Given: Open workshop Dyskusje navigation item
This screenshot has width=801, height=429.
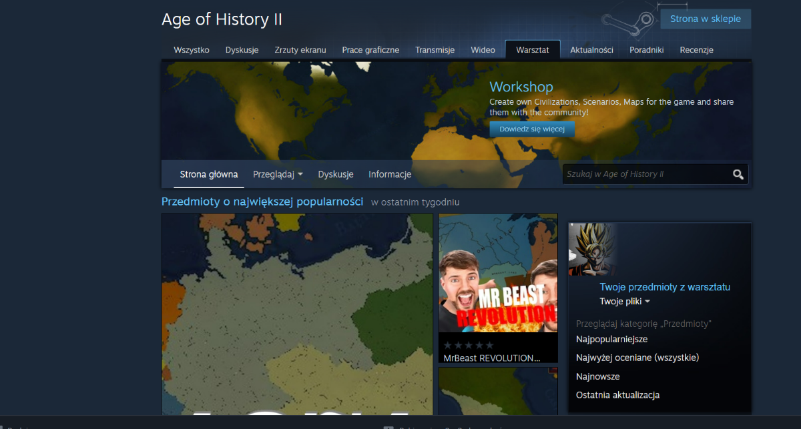Looking at the screenshot, I should point(336,174).
